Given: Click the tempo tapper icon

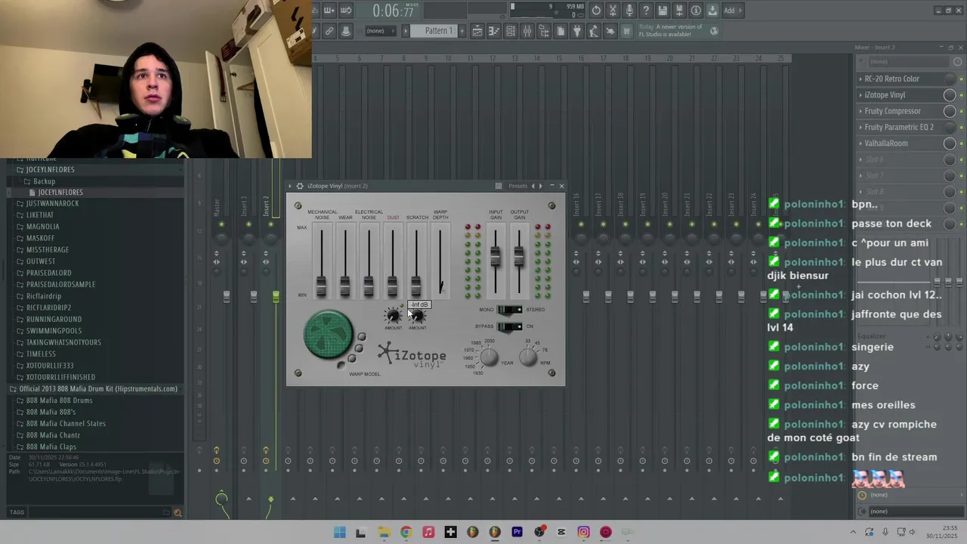Looking at the screenshot, I should pos(593,31).
